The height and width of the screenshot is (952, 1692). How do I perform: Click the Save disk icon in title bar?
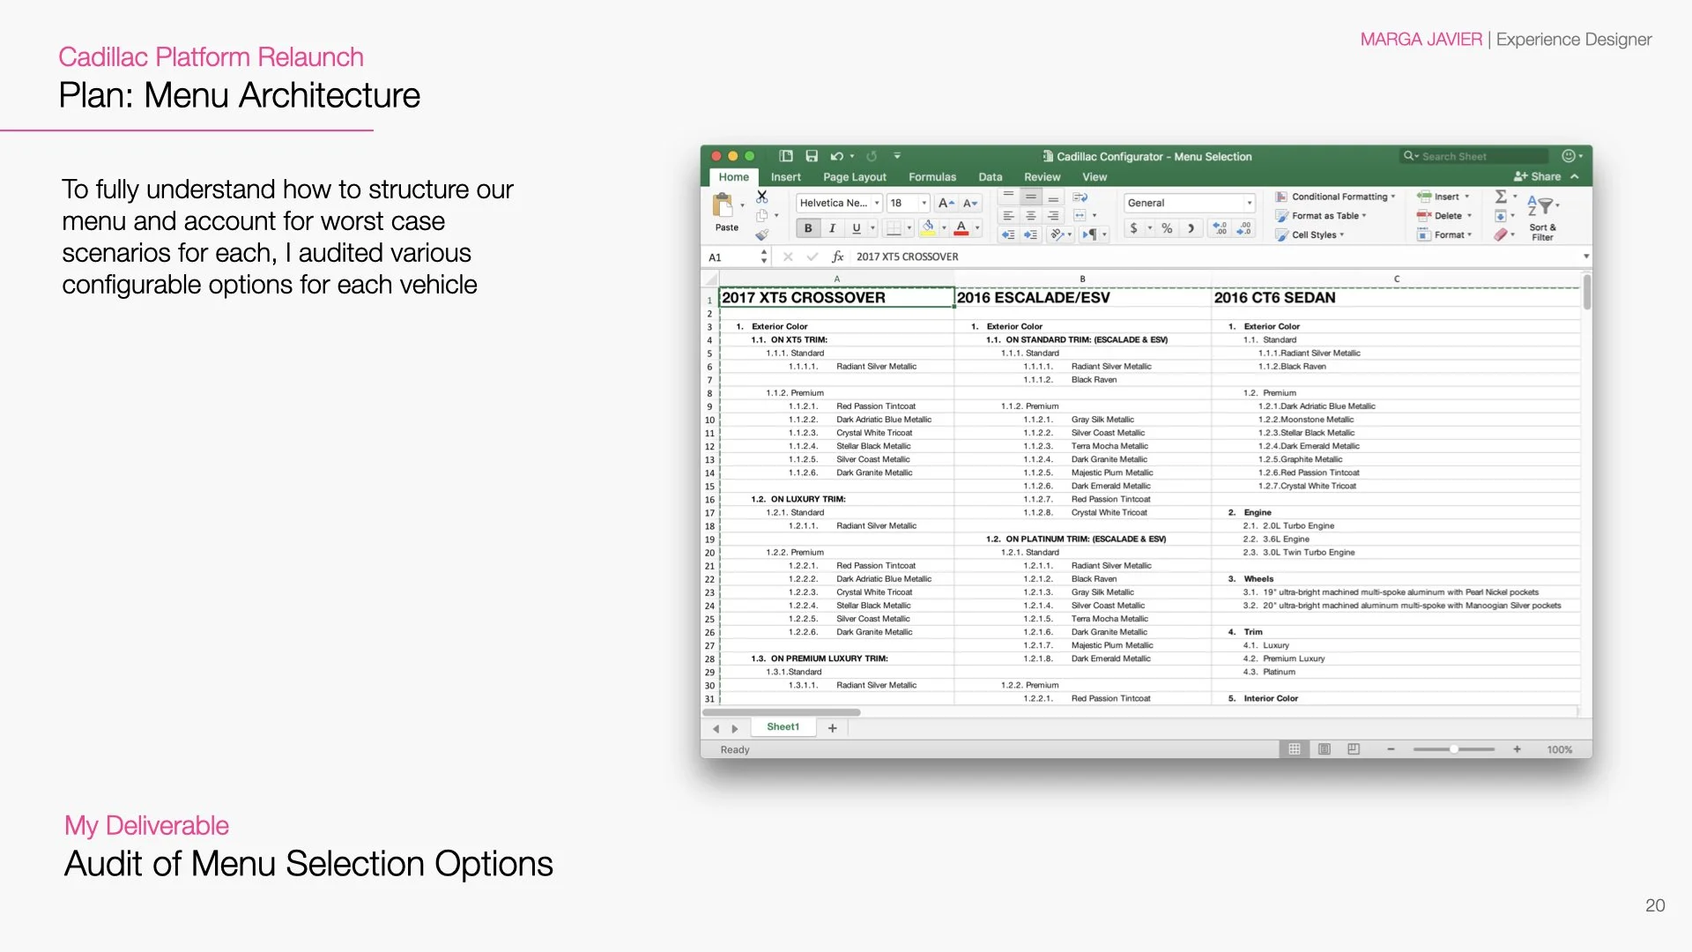tap(812, 156)
